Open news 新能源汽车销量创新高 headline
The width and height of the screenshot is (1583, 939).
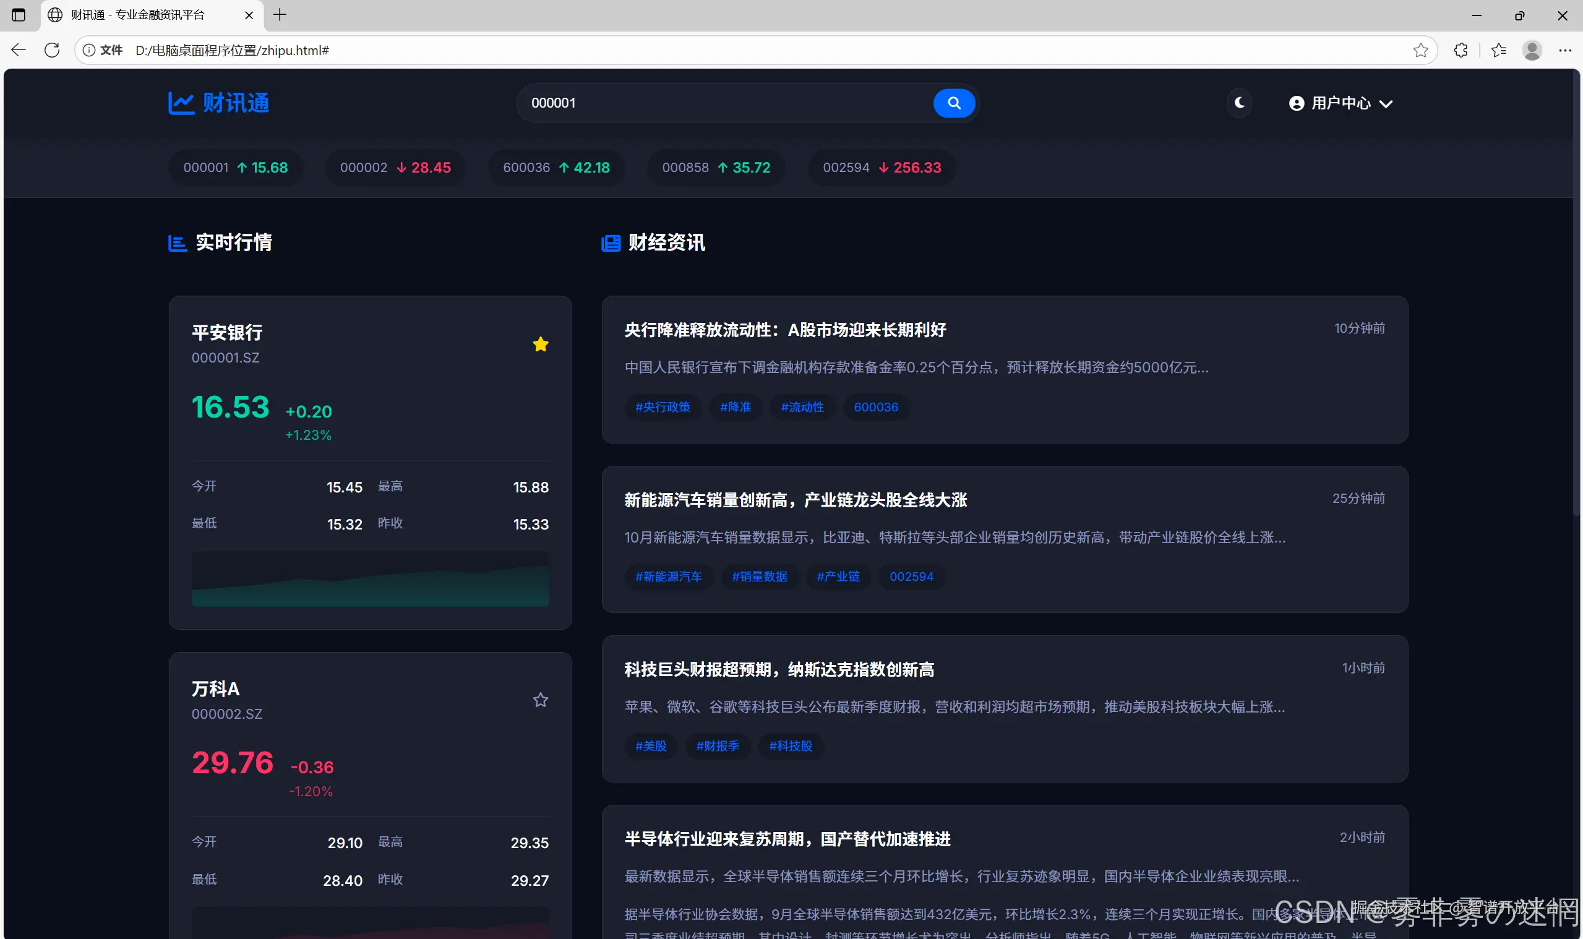point(796,500)
